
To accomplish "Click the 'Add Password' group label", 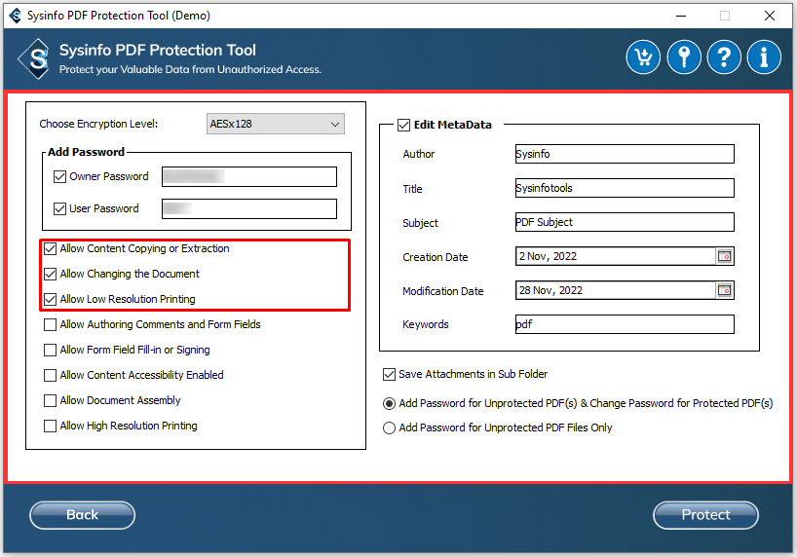I will coord(86,152).
